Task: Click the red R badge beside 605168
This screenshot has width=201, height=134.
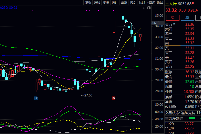Action: click(x=193, y=4)
